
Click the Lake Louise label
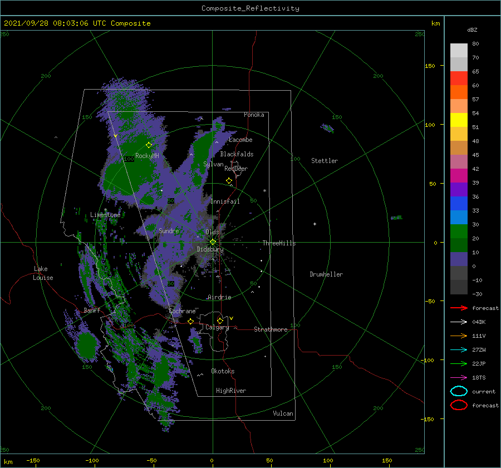click(43, 273)
